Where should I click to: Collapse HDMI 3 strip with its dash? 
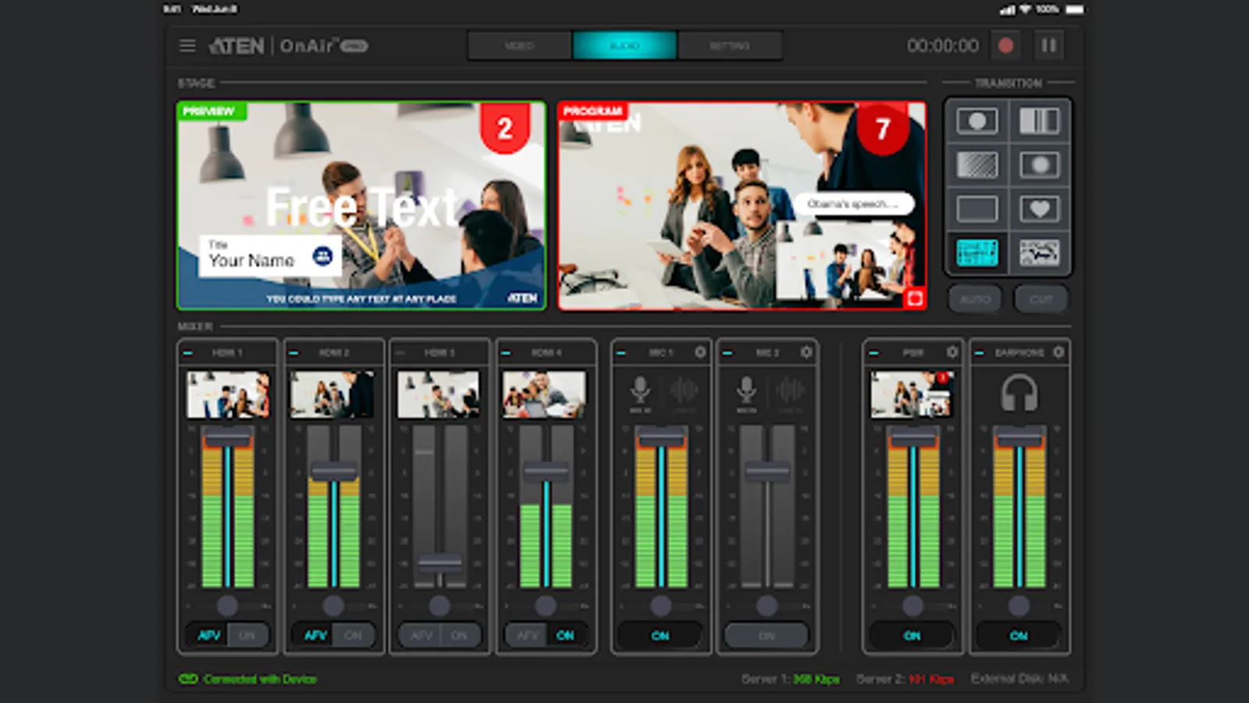400,353
